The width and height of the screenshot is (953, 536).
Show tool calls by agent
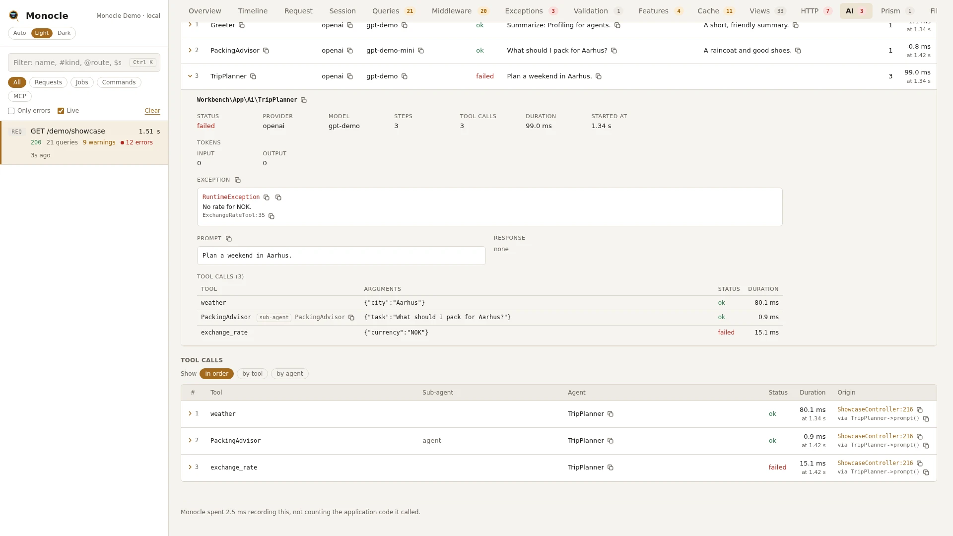[x=290, y=374]
